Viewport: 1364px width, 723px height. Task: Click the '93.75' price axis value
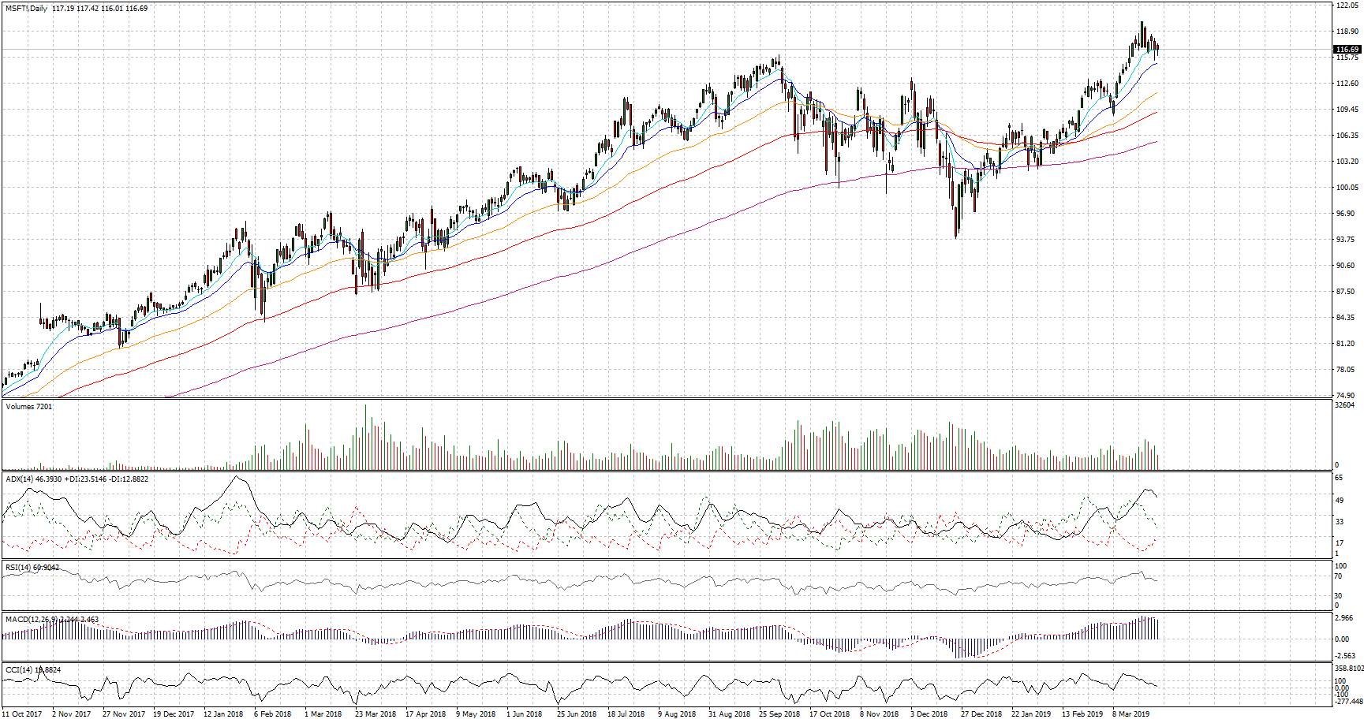[x=1345, y=240]
